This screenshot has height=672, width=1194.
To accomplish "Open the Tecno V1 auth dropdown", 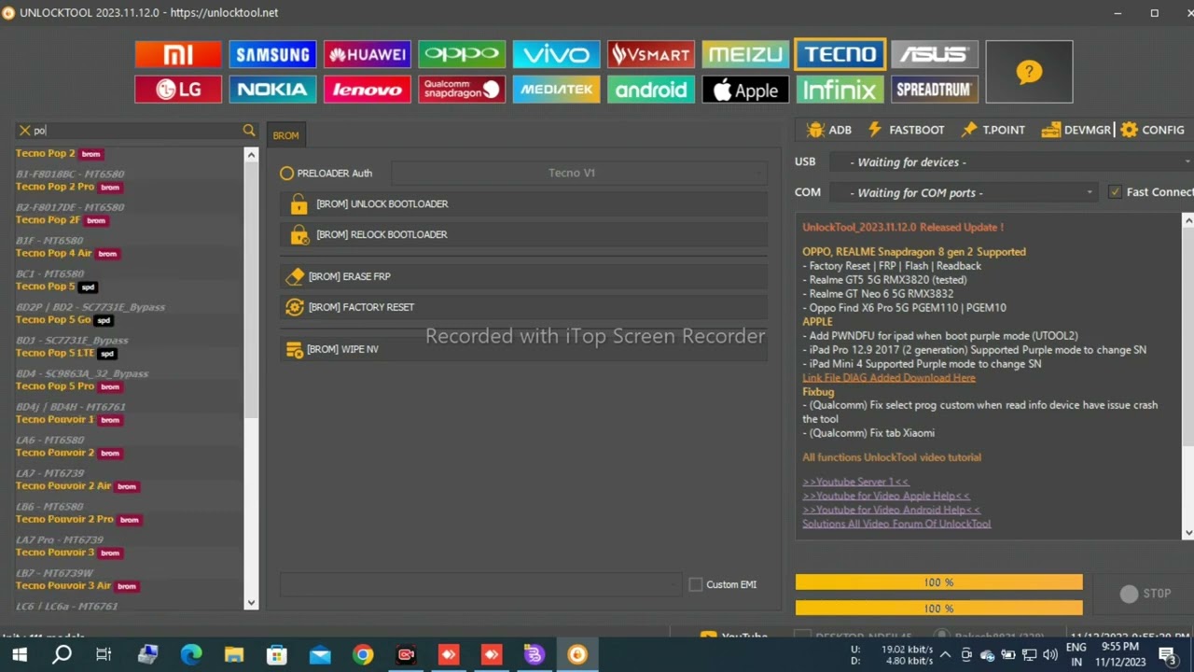I will (x=578, y=173).
